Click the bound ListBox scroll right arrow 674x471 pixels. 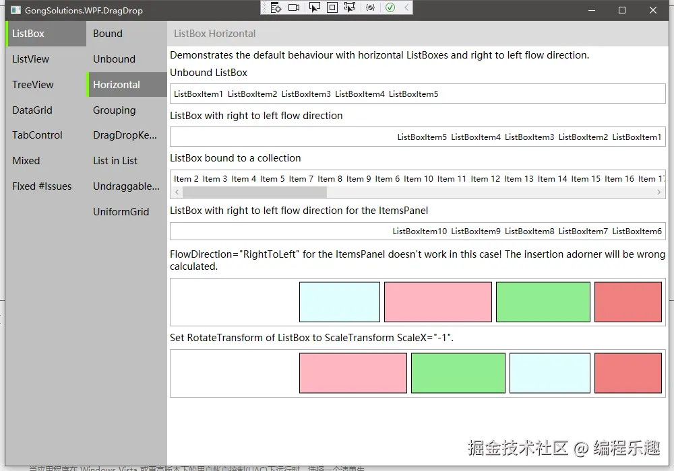coord(659,192)
